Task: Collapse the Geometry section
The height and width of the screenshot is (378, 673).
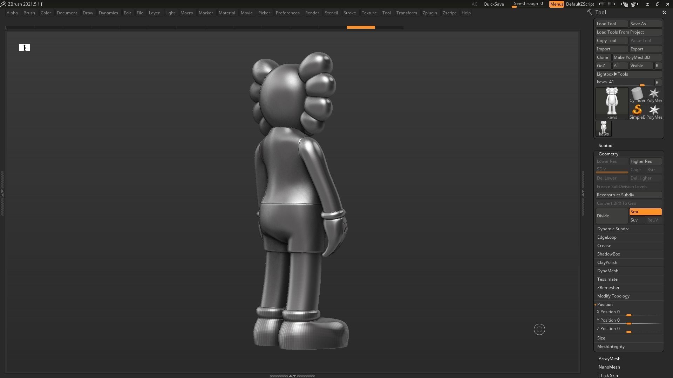Action: (x=608, y=154)
